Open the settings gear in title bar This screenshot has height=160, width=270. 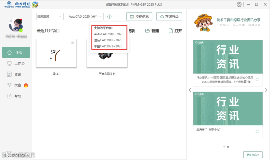(x=239, y=4)
